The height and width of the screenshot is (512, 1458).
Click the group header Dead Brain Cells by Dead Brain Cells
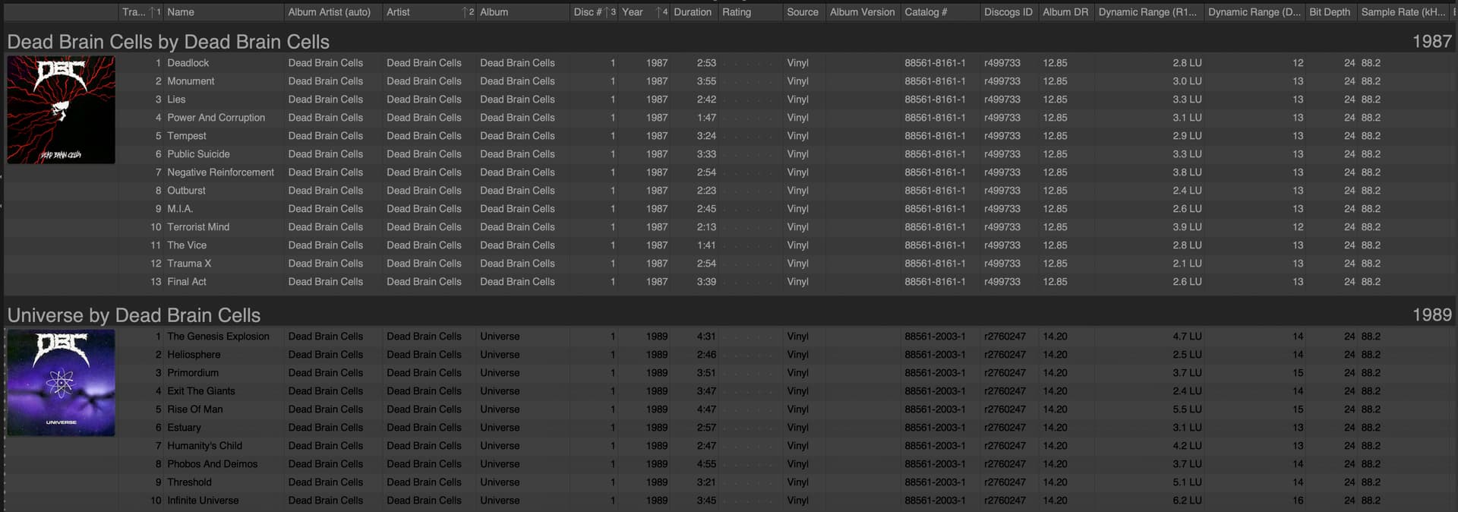pos(169,42)
